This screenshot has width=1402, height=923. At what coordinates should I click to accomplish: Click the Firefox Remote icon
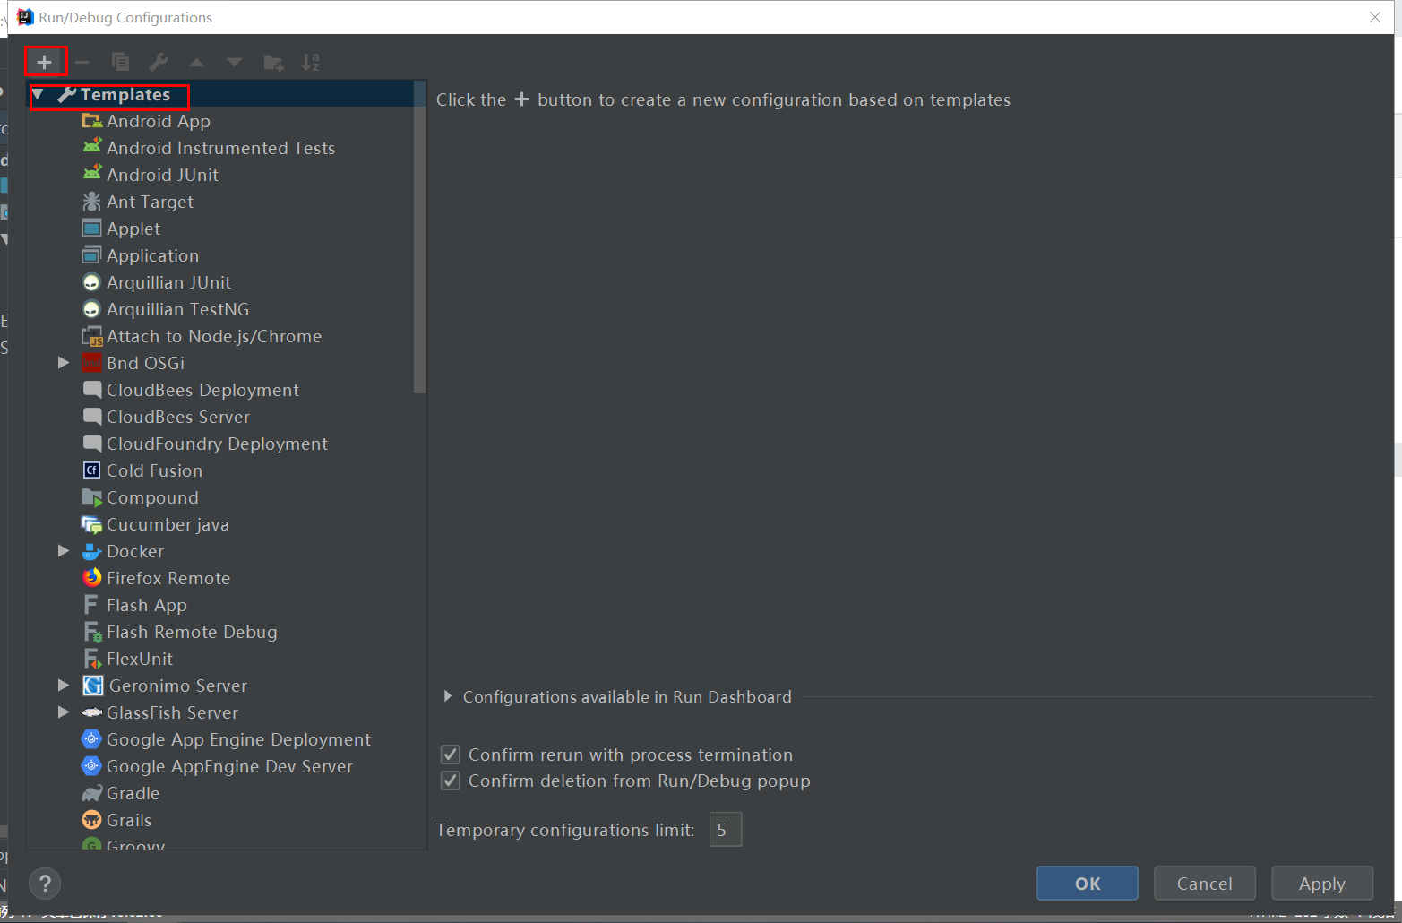pyautogui.click(x=91, y=578)
